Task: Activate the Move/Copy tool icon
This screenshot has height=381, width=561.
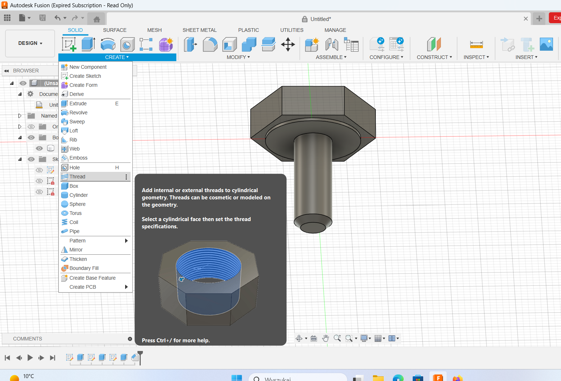Action: tap(288, 45)
